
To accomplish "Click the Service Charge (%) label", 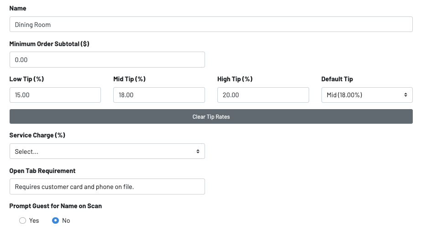I will point(37,135).
